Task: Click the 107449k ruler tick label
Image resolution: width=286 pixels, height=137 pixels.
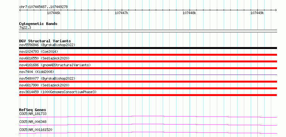Action: 257,13
